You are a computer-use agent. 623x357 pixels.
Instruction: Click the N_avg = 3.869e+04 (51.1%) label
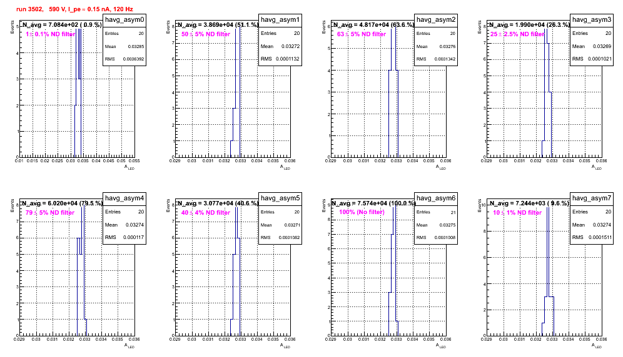pos(218,24)
